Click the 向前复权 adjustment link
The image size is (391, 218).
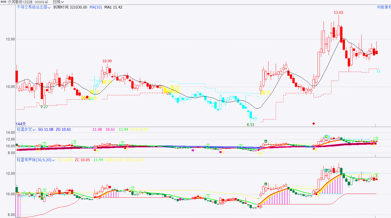(384, 7)
